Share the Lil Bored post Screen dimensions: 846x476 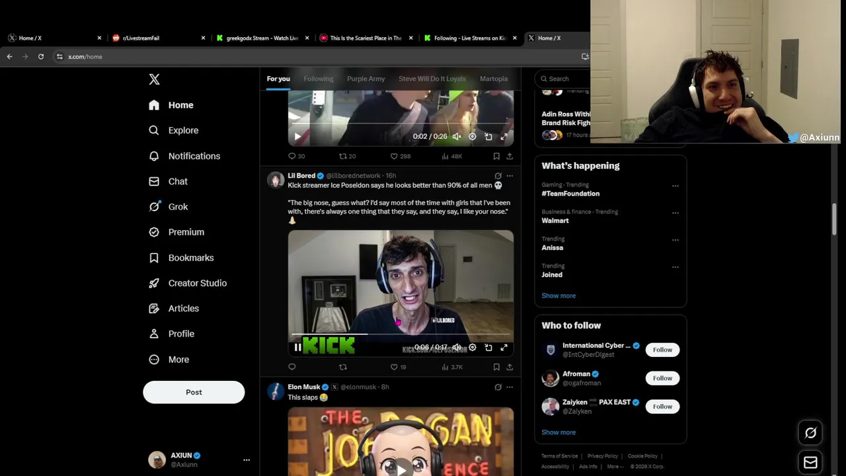coord(510,367)
